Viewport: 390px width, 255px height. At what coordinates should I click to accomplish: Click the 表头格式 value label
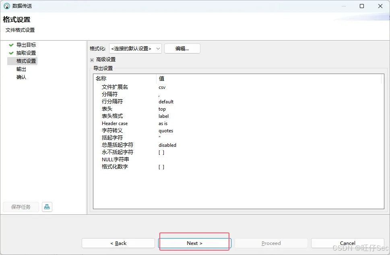163,116
